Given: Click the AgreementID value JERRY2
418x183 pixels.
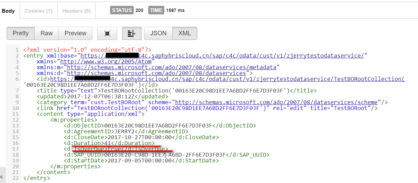Looking at the screenshot, I should pos(124,132).
